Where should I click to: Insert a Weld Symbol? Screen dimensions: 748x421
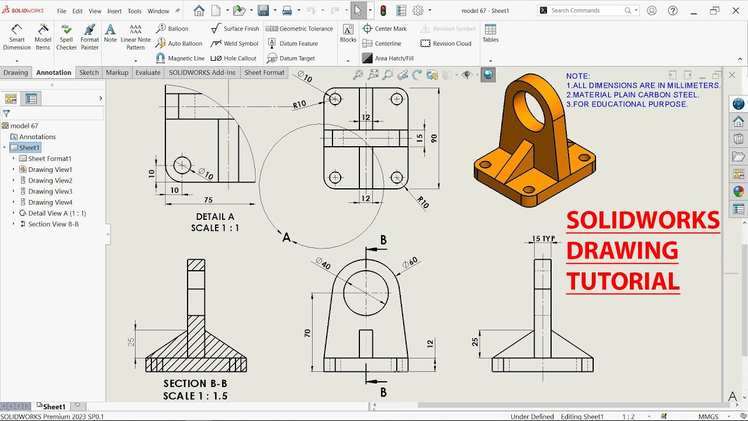[x=234, y=43]
